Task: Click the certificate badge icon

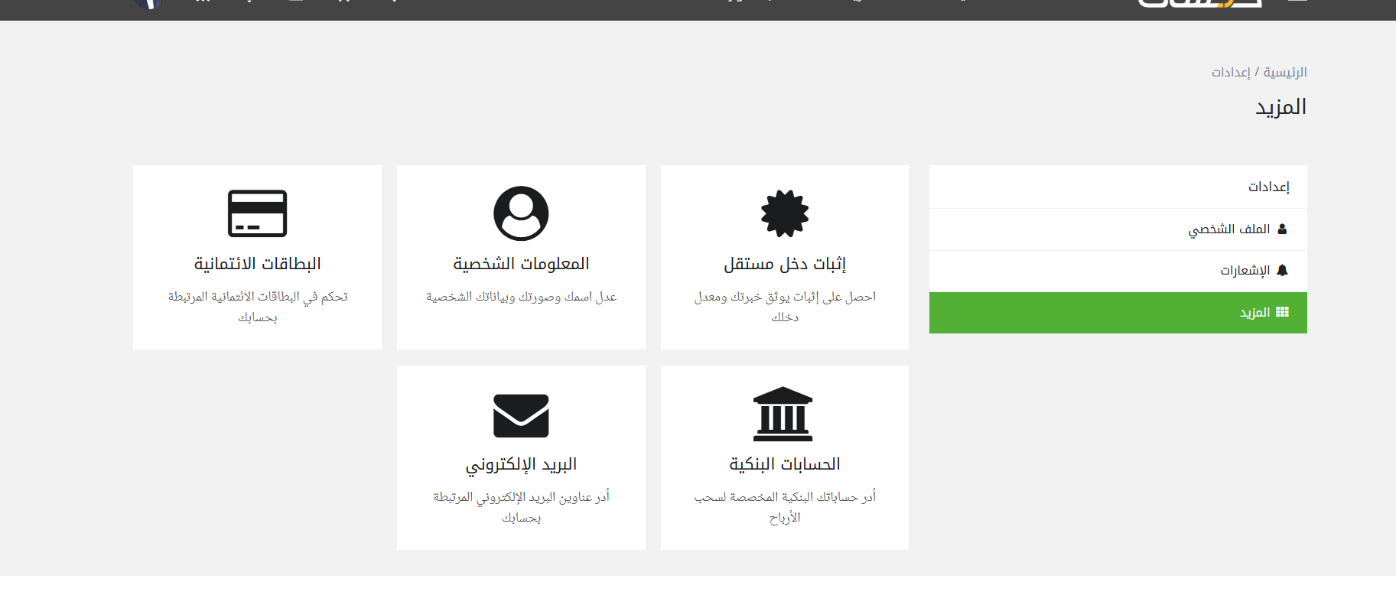Action: [x=785, y=213]
